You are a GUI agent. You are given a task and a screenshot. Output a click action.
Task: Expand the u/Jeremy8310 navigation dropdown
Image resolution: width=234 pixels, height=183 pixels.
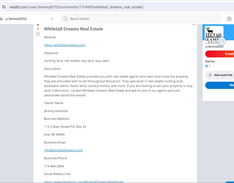52,19
